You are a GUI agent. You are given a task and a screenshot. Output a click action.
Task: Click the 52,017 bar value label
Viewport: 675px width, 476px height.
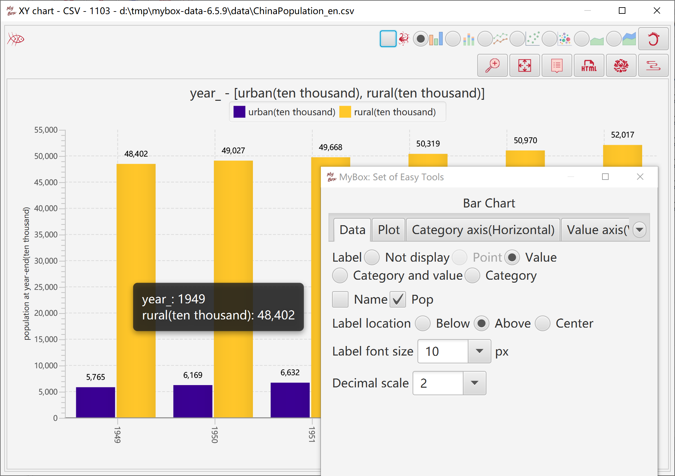622,135
